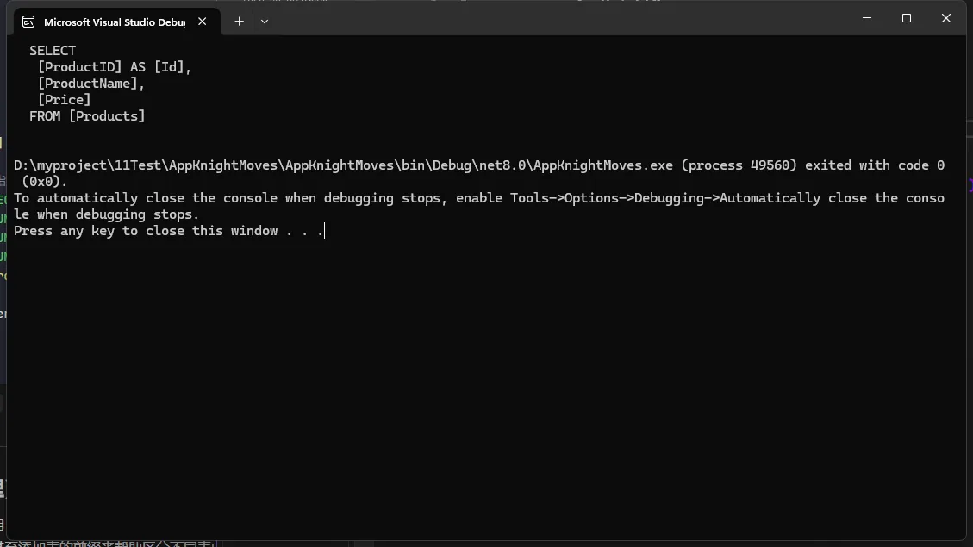973x547 pixels.
Task: Click the FROM [Products] line
Action: pos(87,116)
